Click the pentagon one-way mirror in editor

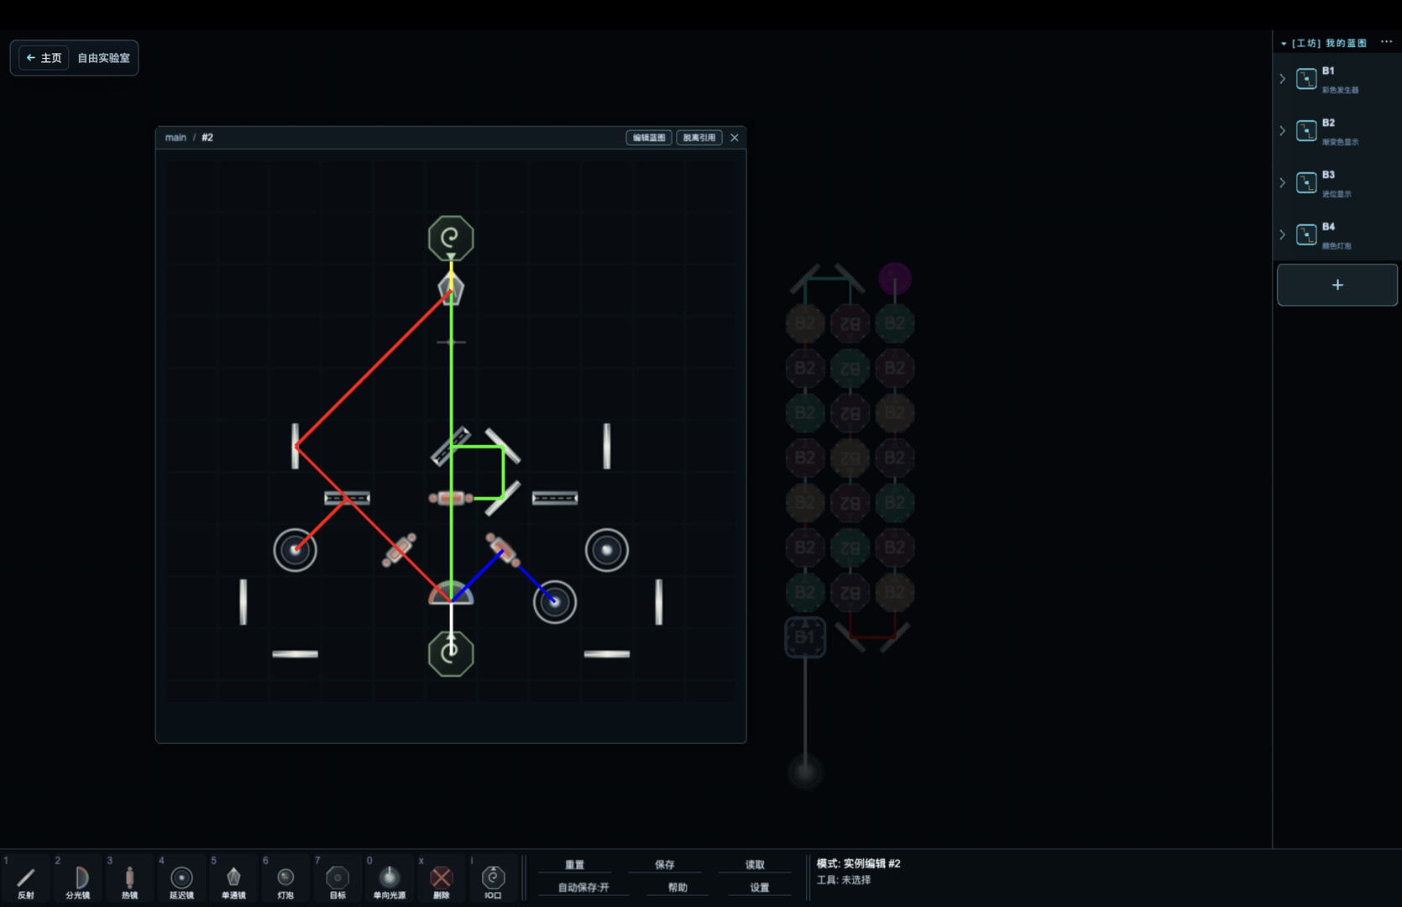451,290
